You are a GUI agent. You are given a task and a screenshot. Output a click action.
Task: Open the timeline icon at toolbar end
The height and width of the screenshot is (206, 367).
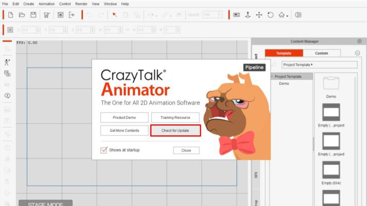pyautogui.click(x=298, y=15)
